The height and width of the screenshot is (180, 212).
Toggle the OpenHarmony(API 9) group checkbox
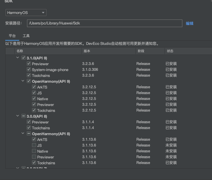29,81
